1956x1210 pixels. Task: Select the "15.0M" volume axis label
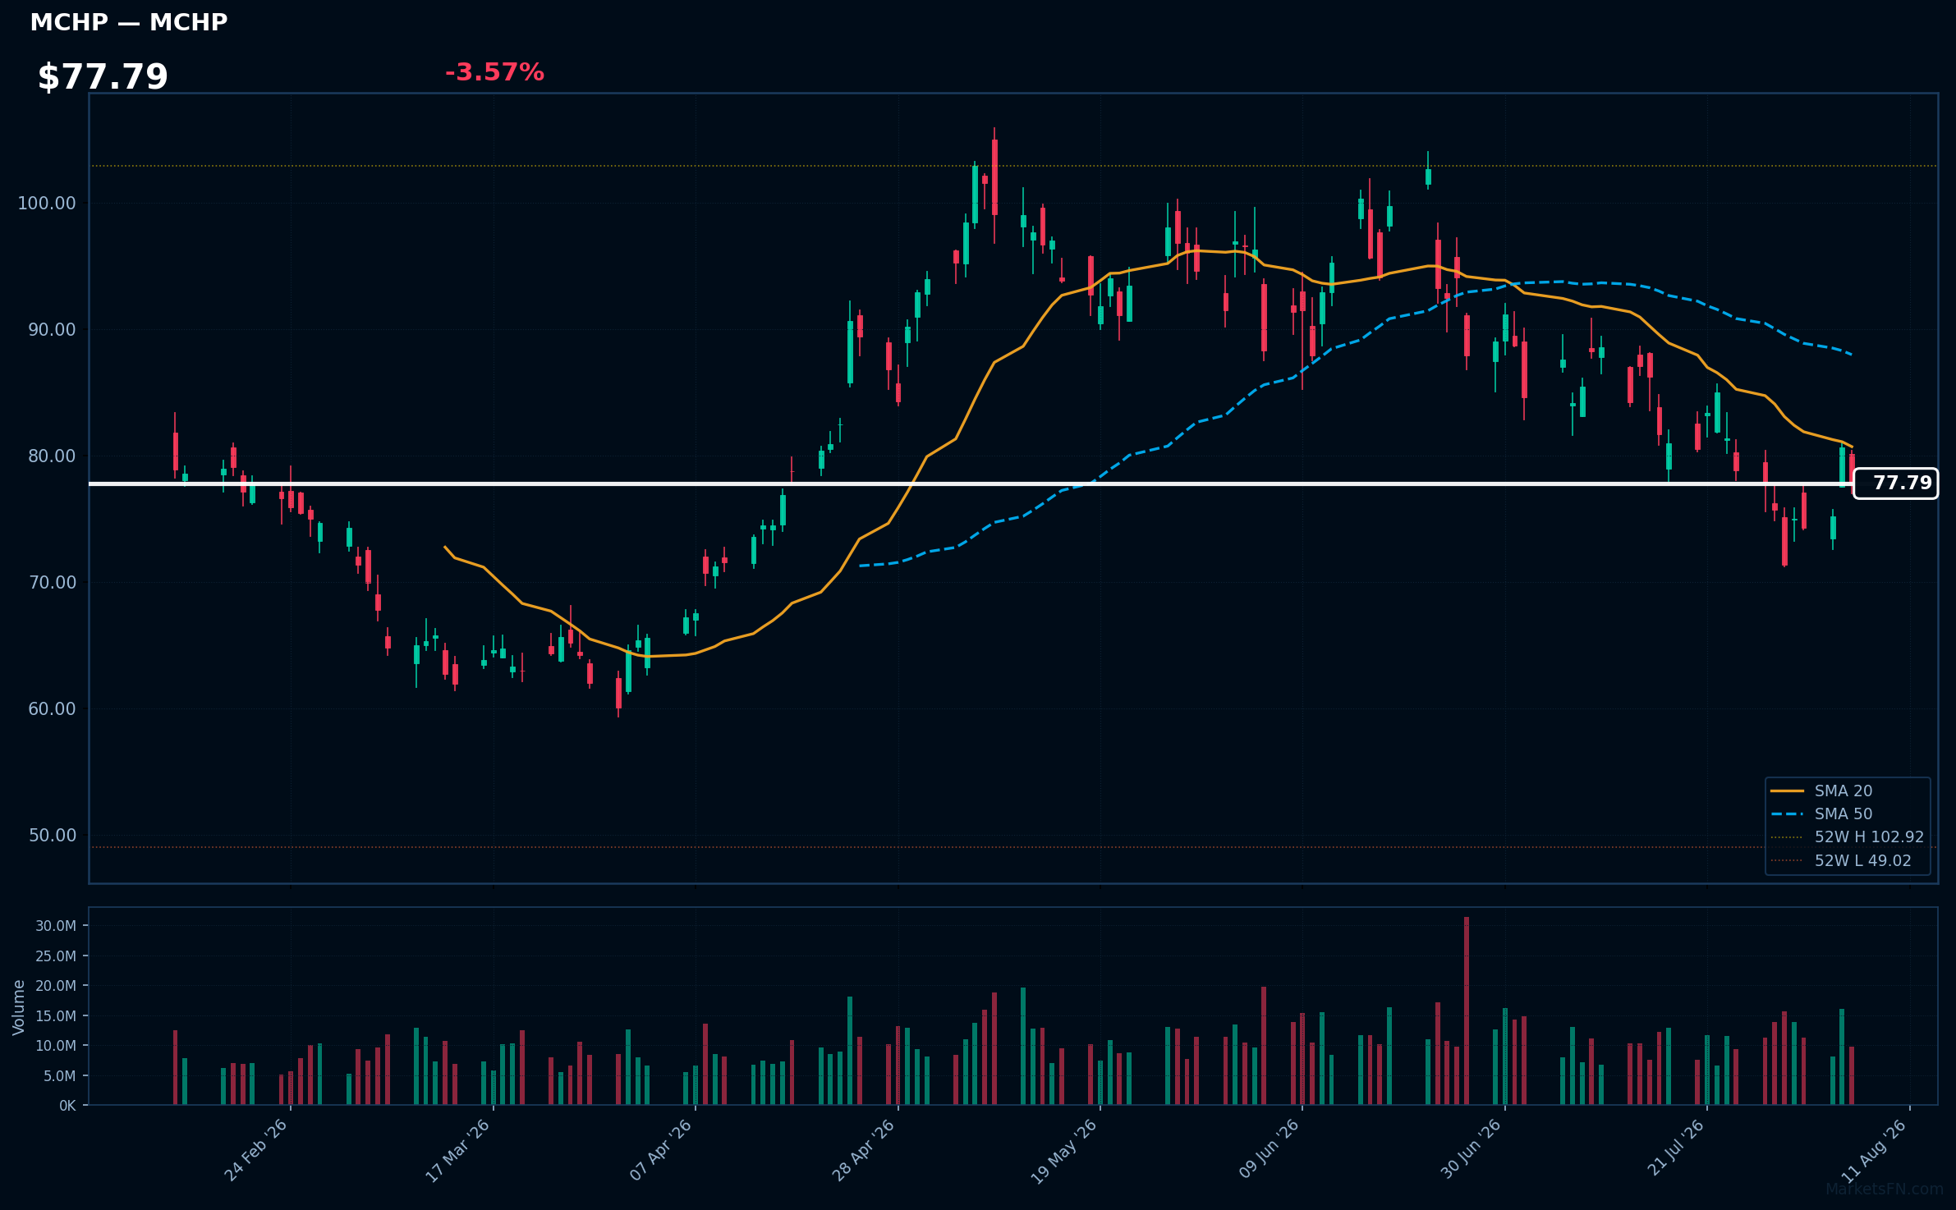(56, 1015)
